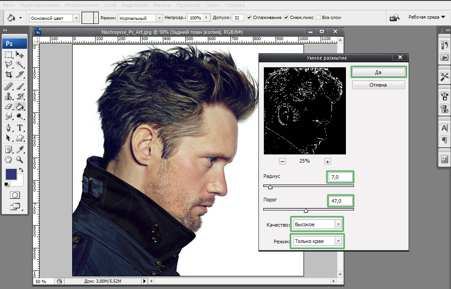Select the Eraser tool
Viewport: 451px width, 289px height.
(9, 107)
